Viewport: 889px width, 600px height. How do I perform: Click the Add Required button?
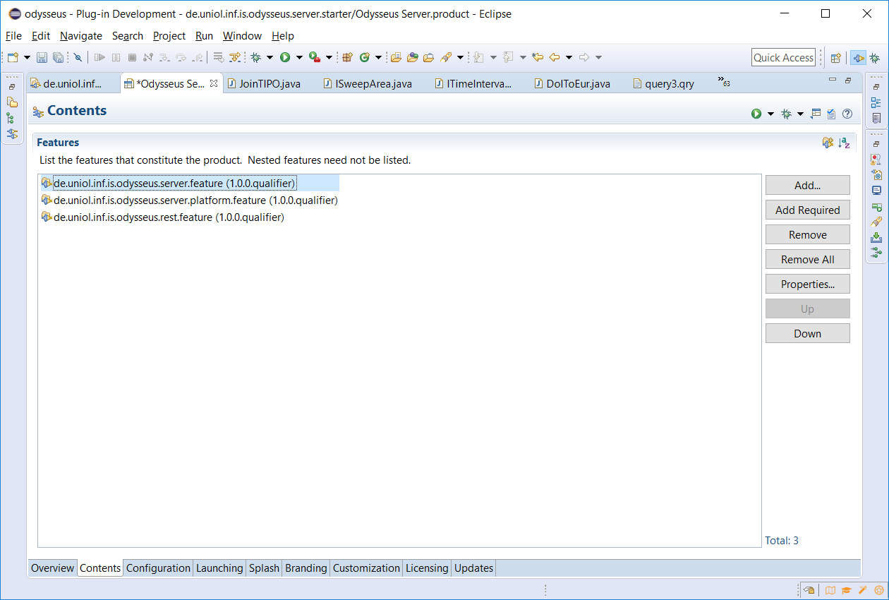pyautogui.click(x=807, y=210)
